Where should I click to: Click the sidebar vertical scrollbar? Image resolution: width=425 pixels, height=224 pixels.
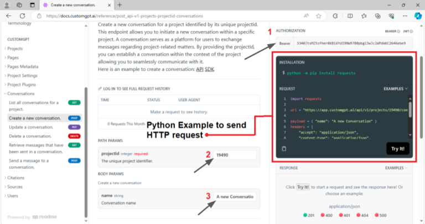coord(86,152)
